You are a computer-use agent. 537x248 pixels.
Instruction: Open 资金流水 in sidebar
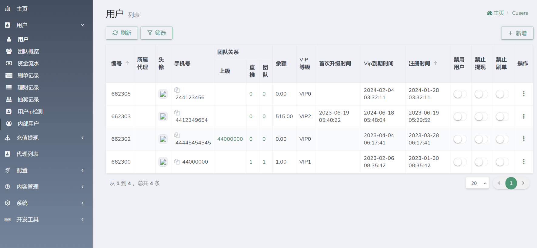46,64
